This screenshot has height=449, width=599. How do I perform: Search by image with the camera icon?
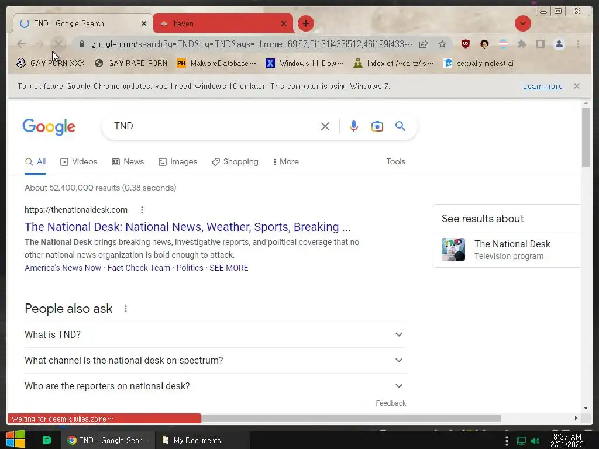tap(377, 126)
